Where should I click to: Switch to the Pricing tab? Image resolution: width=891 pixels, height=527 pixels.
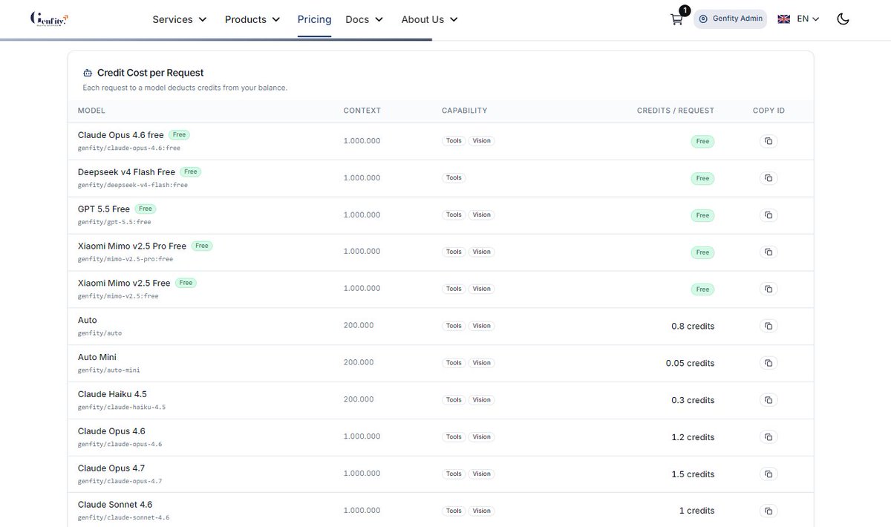point(314,19)
